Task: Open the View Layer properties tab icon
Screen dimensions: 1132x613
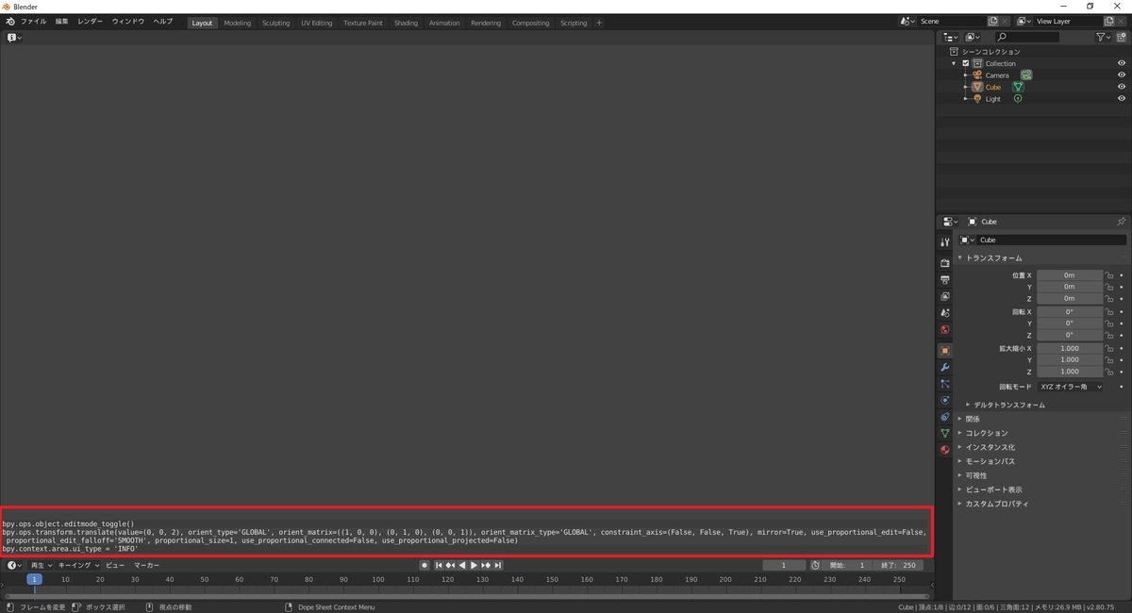Action: 945,296
